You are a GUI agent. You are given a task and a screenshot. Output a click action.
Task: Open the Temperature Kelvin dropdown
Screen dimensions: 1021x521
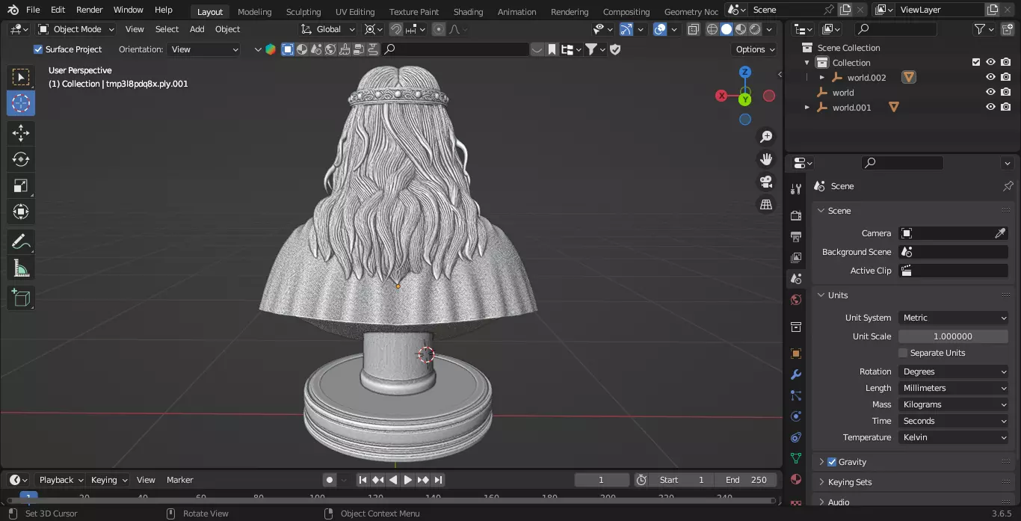tap(953, 437)
